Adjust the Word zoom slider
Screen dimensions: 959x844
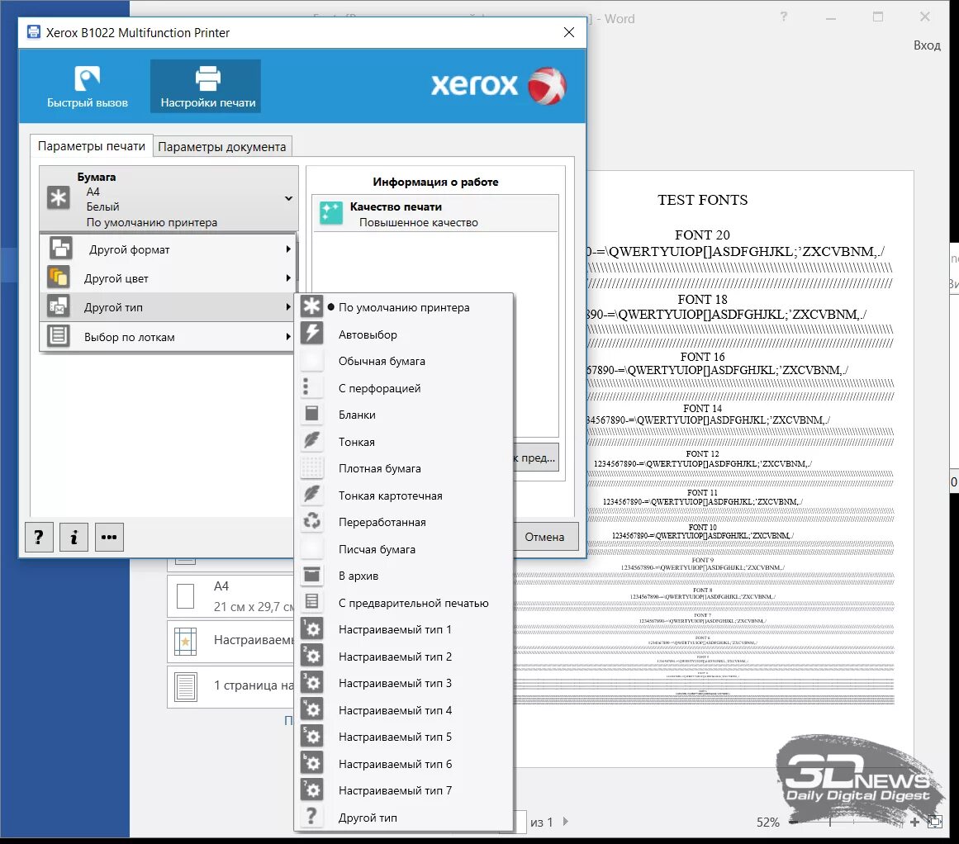831,822
